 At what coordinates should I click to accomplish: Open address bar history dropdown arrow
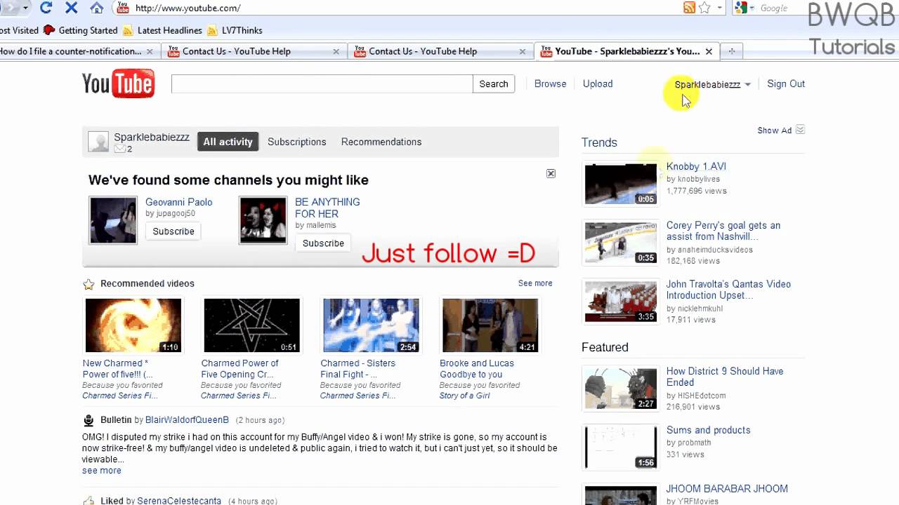(720, 8)
